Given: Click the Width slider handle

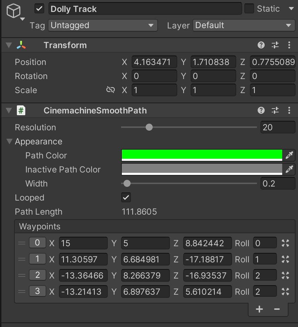Looking at the screenshot, I should click(127, 183).
